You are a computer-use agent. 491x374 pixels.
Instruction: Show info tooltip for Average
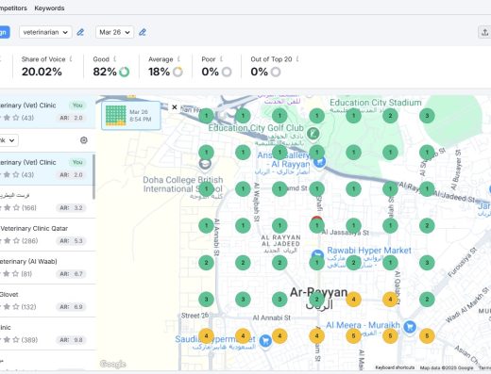[x=178, y=59]
